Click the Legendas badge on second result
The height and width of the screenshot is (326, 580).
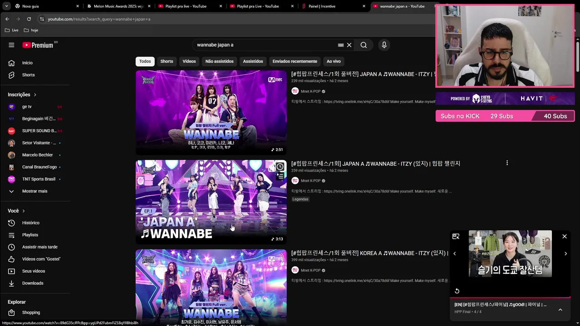pyautogui.click(x=300, y=199)
